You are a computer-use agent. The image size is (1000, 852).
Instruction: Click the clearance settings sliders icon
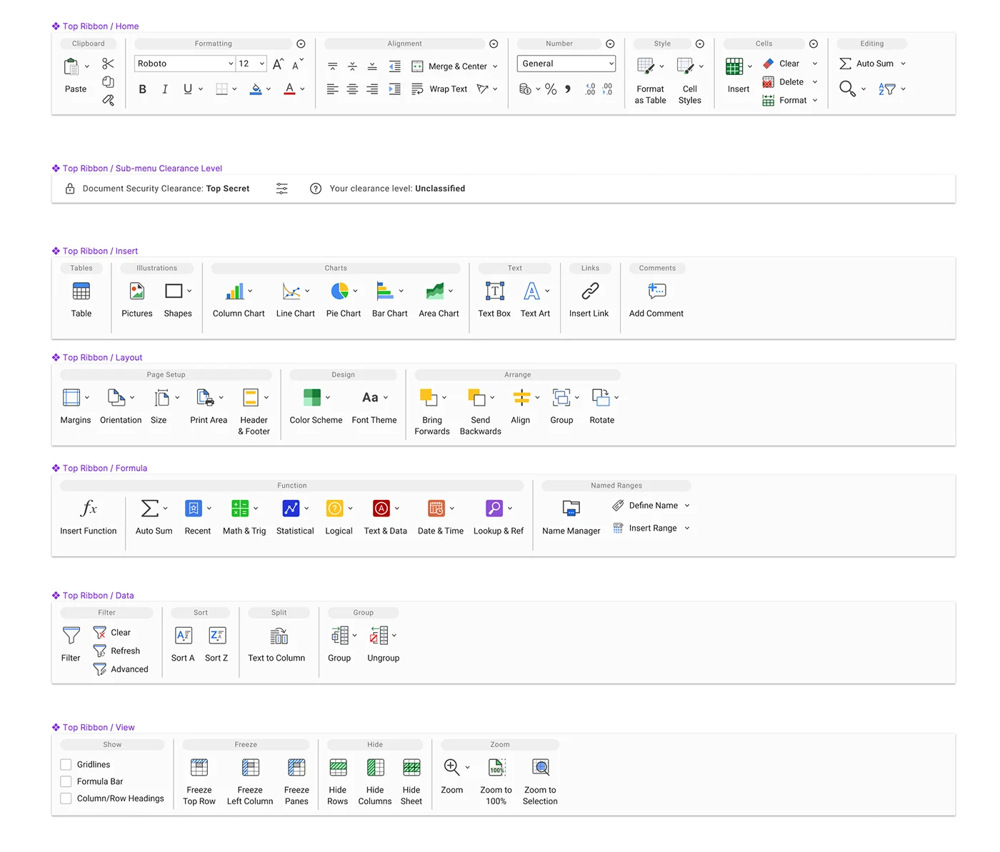[282, 189]
